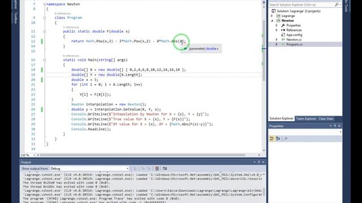Toggle Word Wrap icon in Output toolbar
This screenshot has width=362, height=203.
(165, 169)
